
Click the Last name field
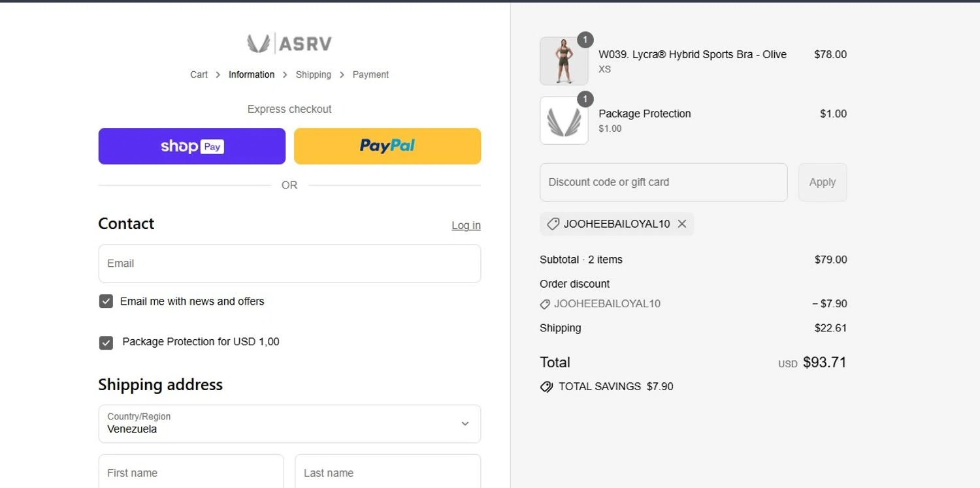[387, 472]
